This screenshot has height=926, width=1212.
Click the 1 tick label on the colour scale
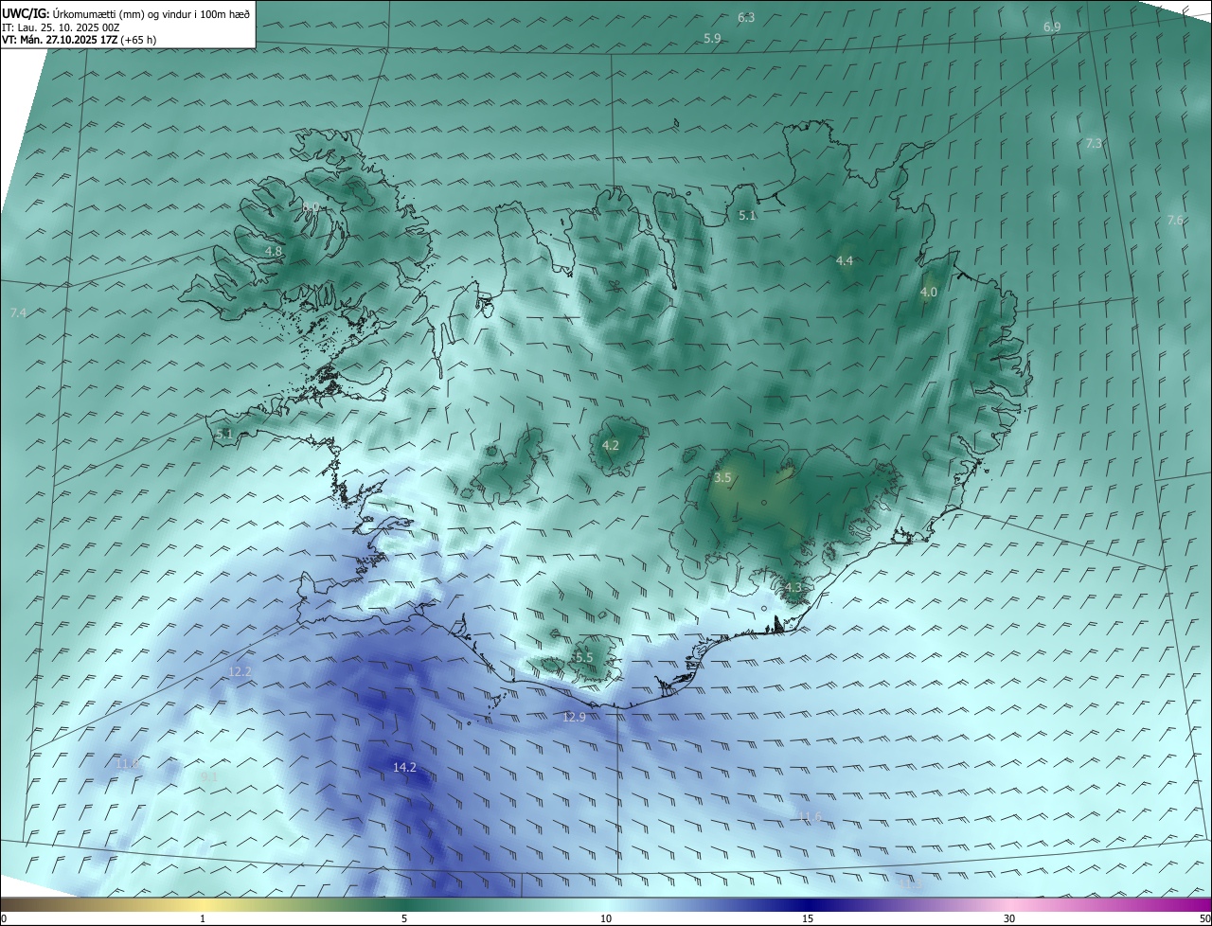coord(203,918)
